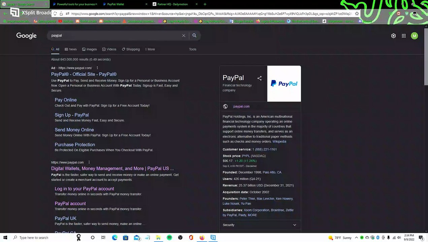Click the Cortana circle icon
428x242 pixels.
tap(93, 238)
